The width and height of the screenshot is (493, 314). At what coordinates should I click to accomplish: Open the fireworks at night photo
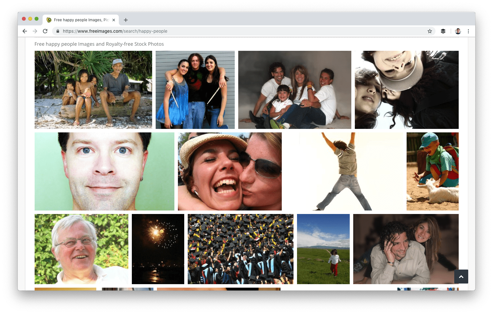158,249
